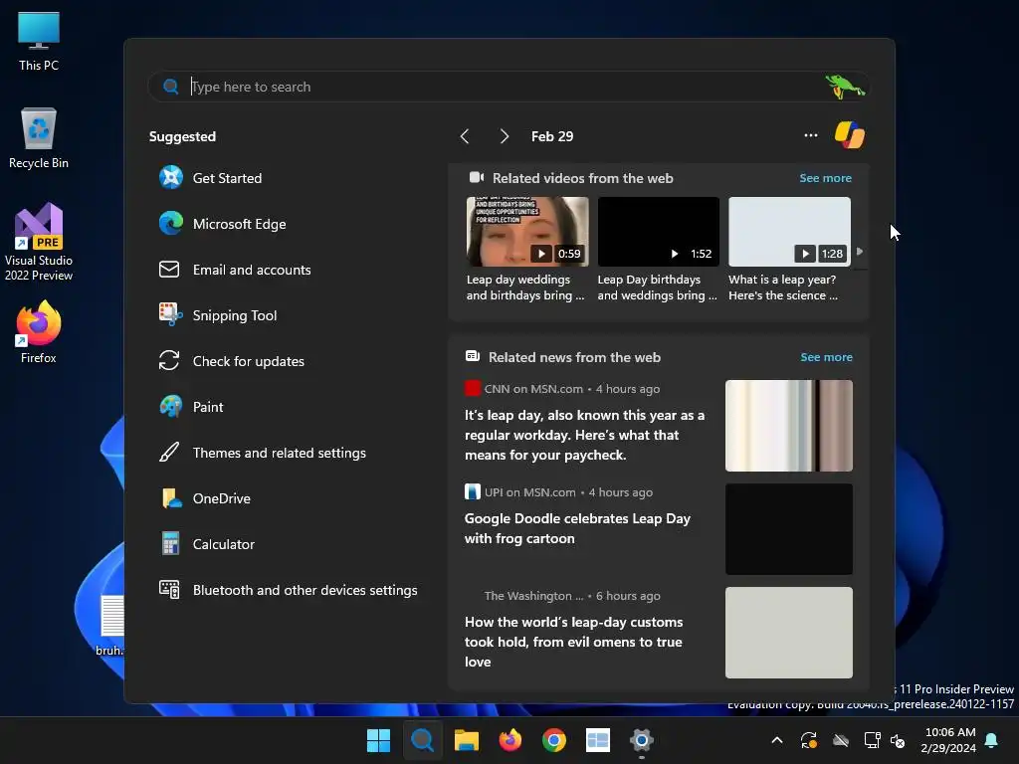Screen dimensions: 1019x764
Task: Open File Explorer from taskbar
Action: [x=466, y=740]
